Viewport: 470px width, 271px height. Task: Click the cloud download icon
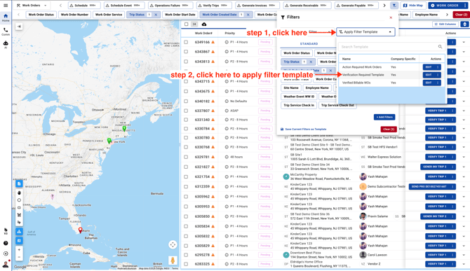204,25
